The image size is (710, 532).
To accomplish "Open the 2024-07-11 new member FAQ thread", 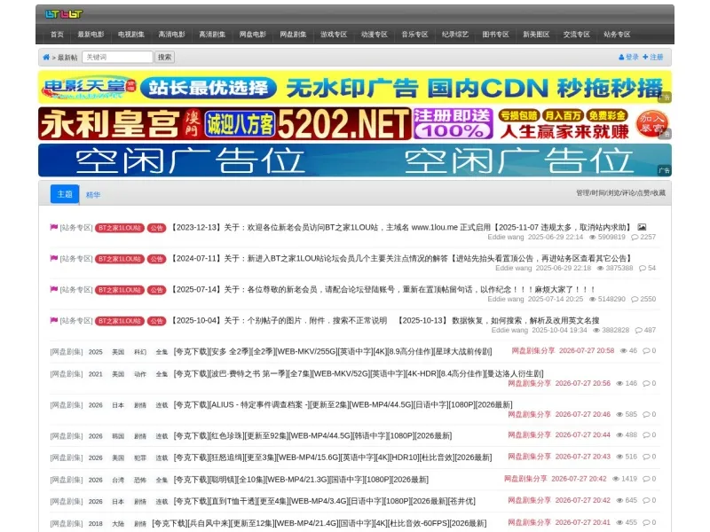I will [x=401, y=258].
